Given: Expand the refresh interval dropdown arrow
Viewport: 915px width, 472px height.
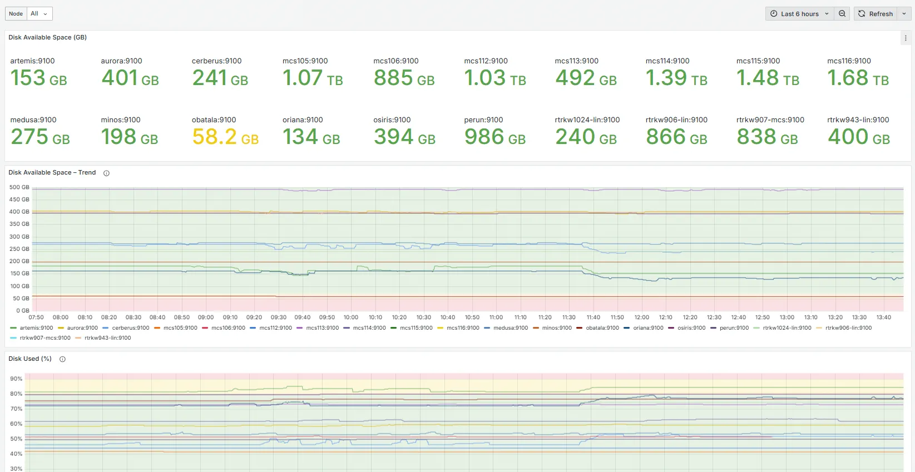Looking at the screenshot, I should pos(904,14).
